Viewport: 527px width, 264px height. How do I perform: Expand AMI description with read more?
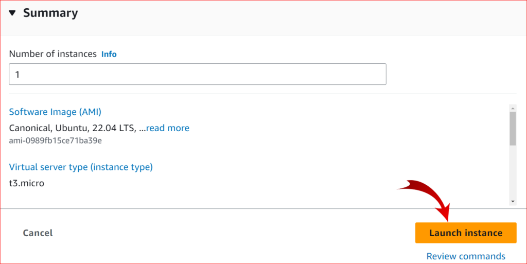tap(168, 128)
